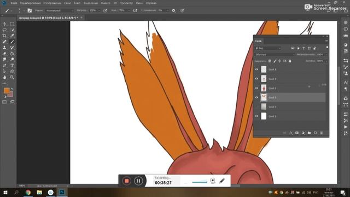
Task: Open the flow value dropdown
Action: [129, 10]
